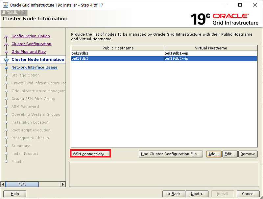Screen dimensions: 263x199
Task: Click the right arrow of the sidebar scrollbar
Action: [63, 184]
